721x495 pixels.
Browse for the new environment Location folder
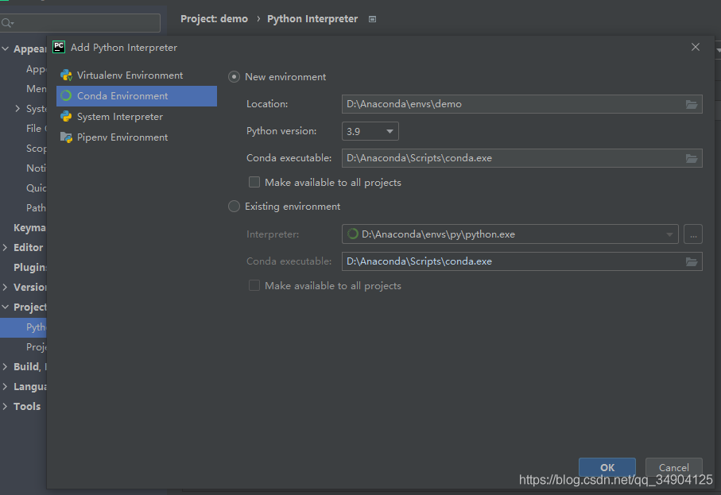pyautogui.click(x=692, y=104)
